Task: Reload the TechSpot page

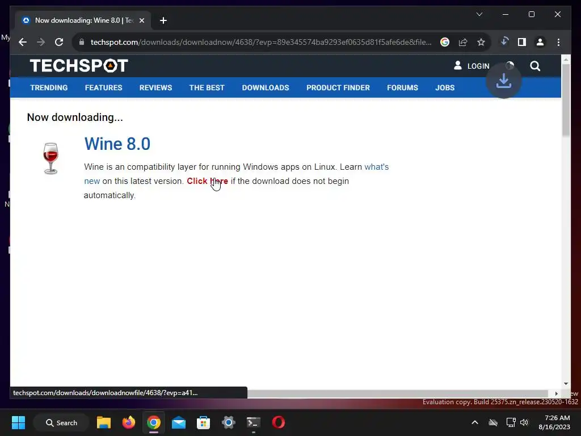Action: (x=59, y=42)
